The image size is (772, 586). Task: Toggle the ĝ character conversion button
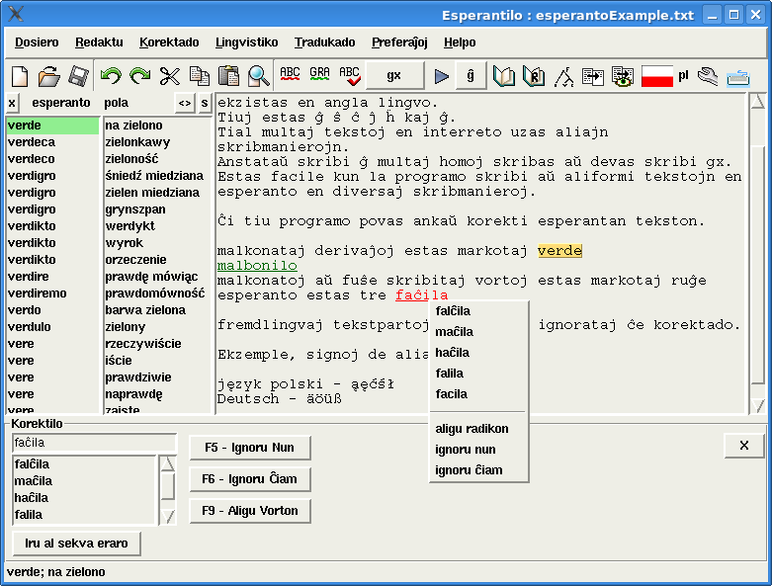click(x=471, y=76)
